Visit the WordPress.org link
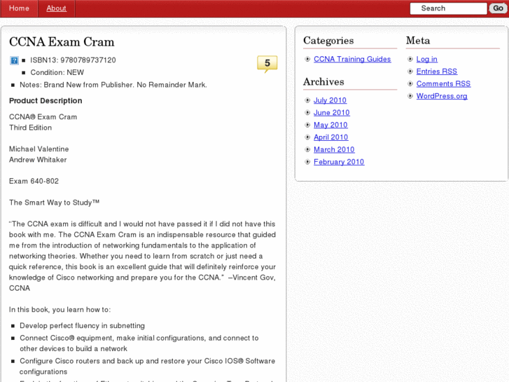509x382 pixels. pos(442,96)
